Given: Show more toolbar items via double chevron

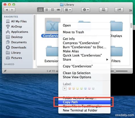Looking at the screenshot, I should pos(130,10).
